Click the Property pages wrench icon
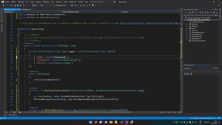This screenshot has height=125, width=222. coord(191,74)
